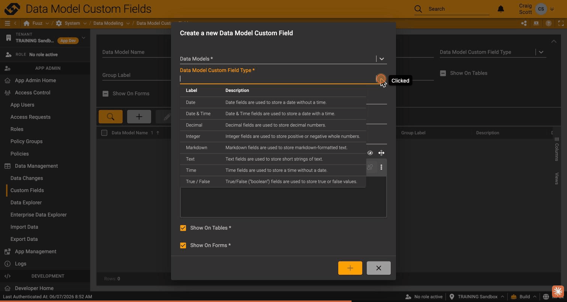Viewport: 567px width, 302px height.
Task: Click the gray add plus button in toolbar
Action: pyautogui.click(x=139, y=117)
